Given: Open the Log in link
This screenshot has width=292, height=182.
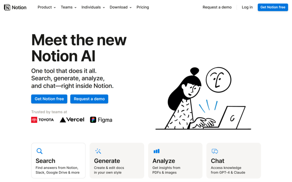Looking at the screenshot, I should [x=247, y=7].
